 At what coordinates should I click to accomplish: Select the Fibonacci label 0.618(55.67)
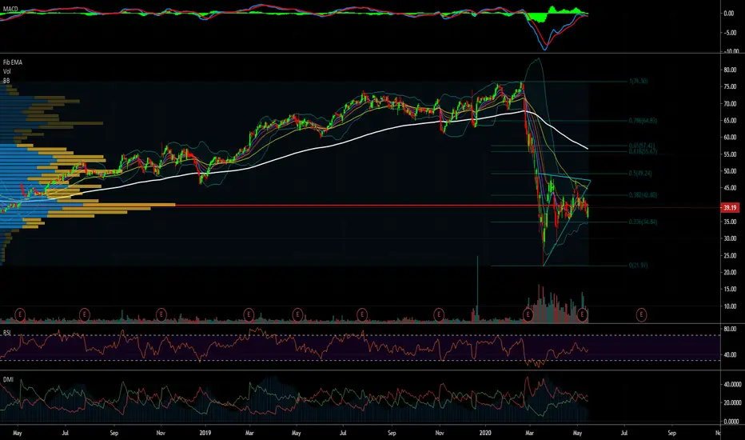[643, 151]
